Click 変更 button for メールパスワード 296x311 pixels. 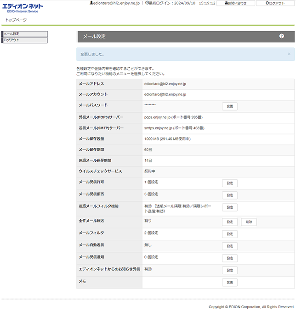tap(230, 106)
